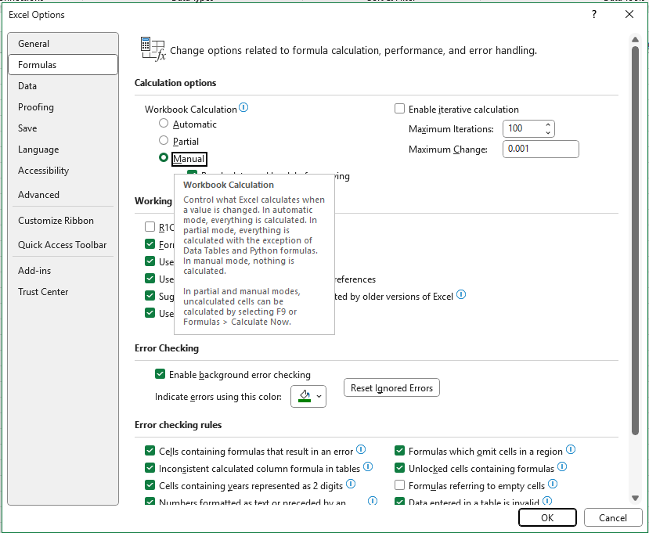Click info icon for formulas that result in an error
Screen dimensions: 649x533
tap(361, 449)
